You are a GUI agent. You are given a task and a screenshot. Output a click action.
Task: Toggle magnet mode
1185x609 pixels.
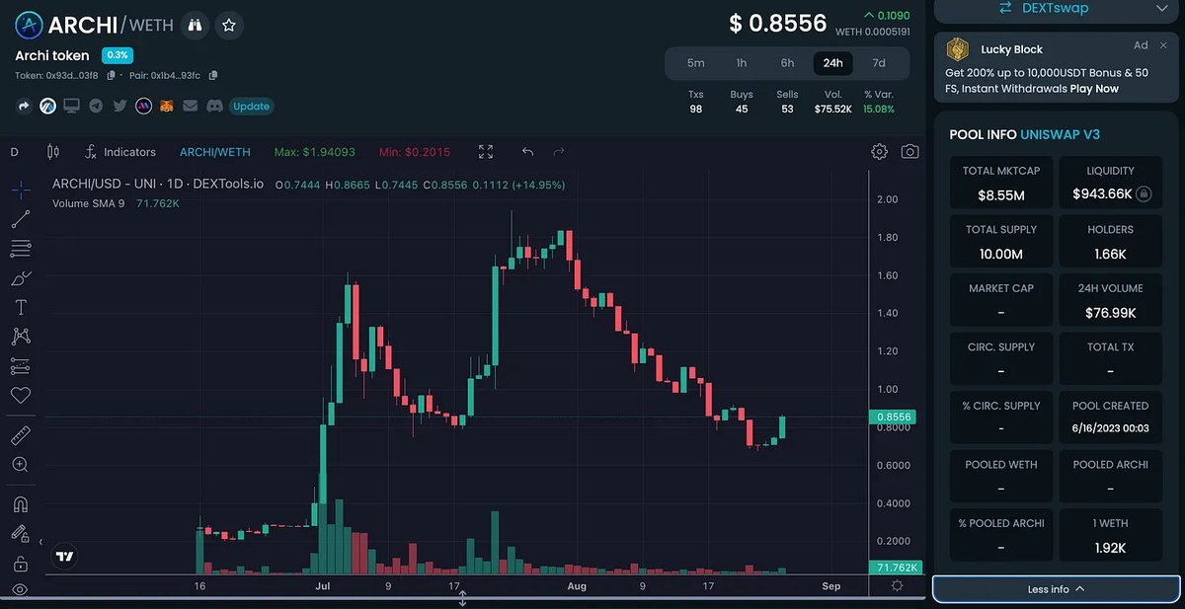[x=21, y=504]
